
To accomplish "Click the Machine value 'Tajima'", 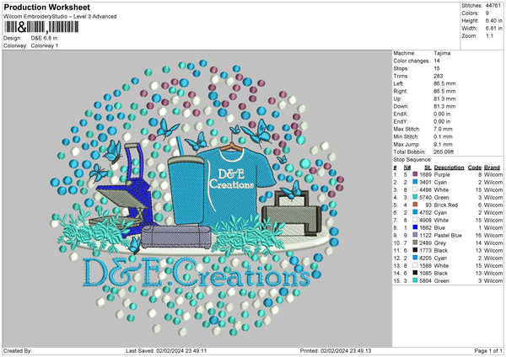I will [x=442, y=53].
